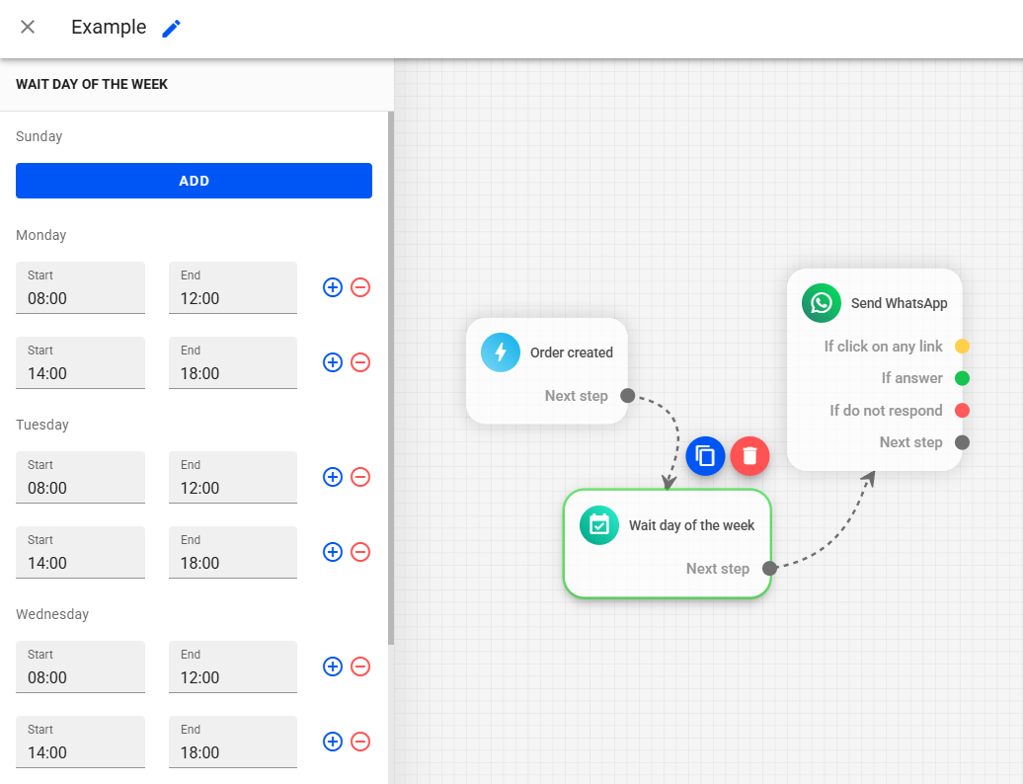Click the green If answer connector dot
The width and height of the screenshot is (1023, 784).
pyautogui.click(x=962, y=378)
